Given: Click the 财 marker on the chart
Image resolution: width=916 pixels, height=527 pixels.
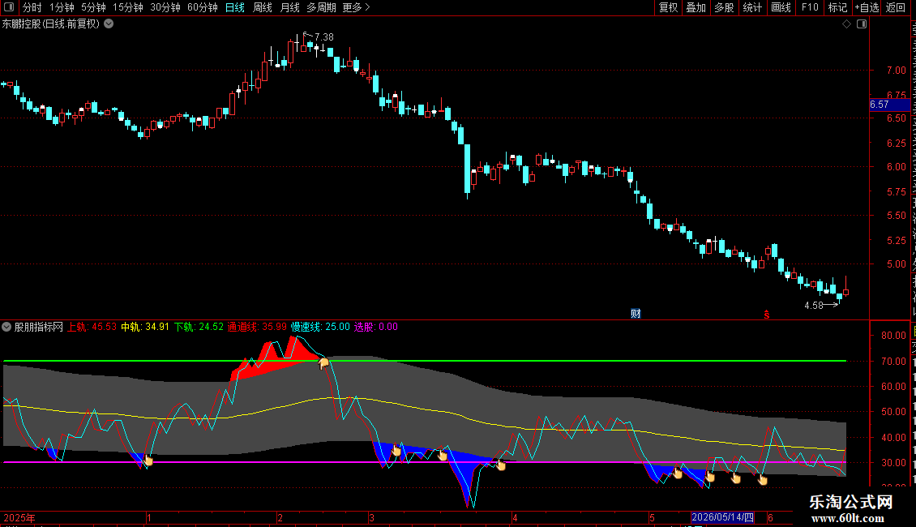Looking at the screenshot, I should point(636,314).
